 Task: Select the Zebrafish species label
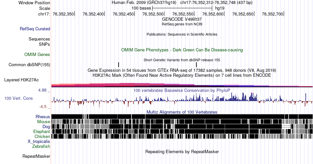(41, 146)
